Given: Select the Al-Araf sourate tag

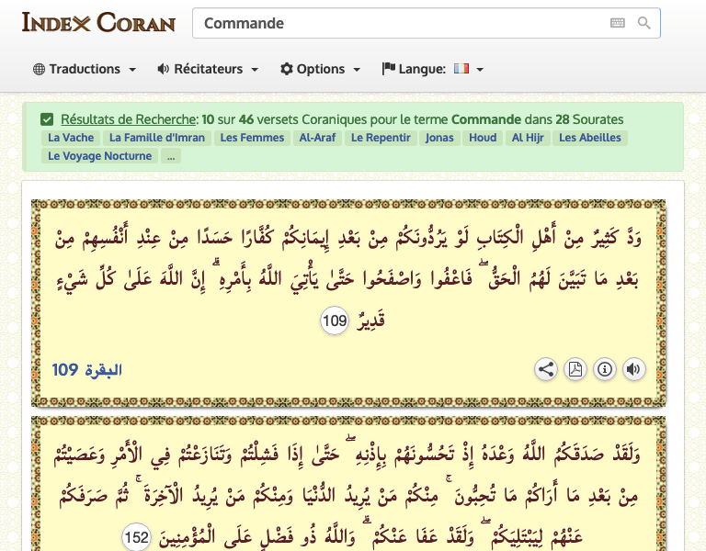Looking at the screenshot, I should point(318,138).
